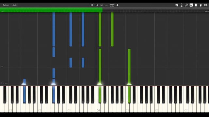Click the 100% speed readout
209x117 pixels.
pos(112,5)
